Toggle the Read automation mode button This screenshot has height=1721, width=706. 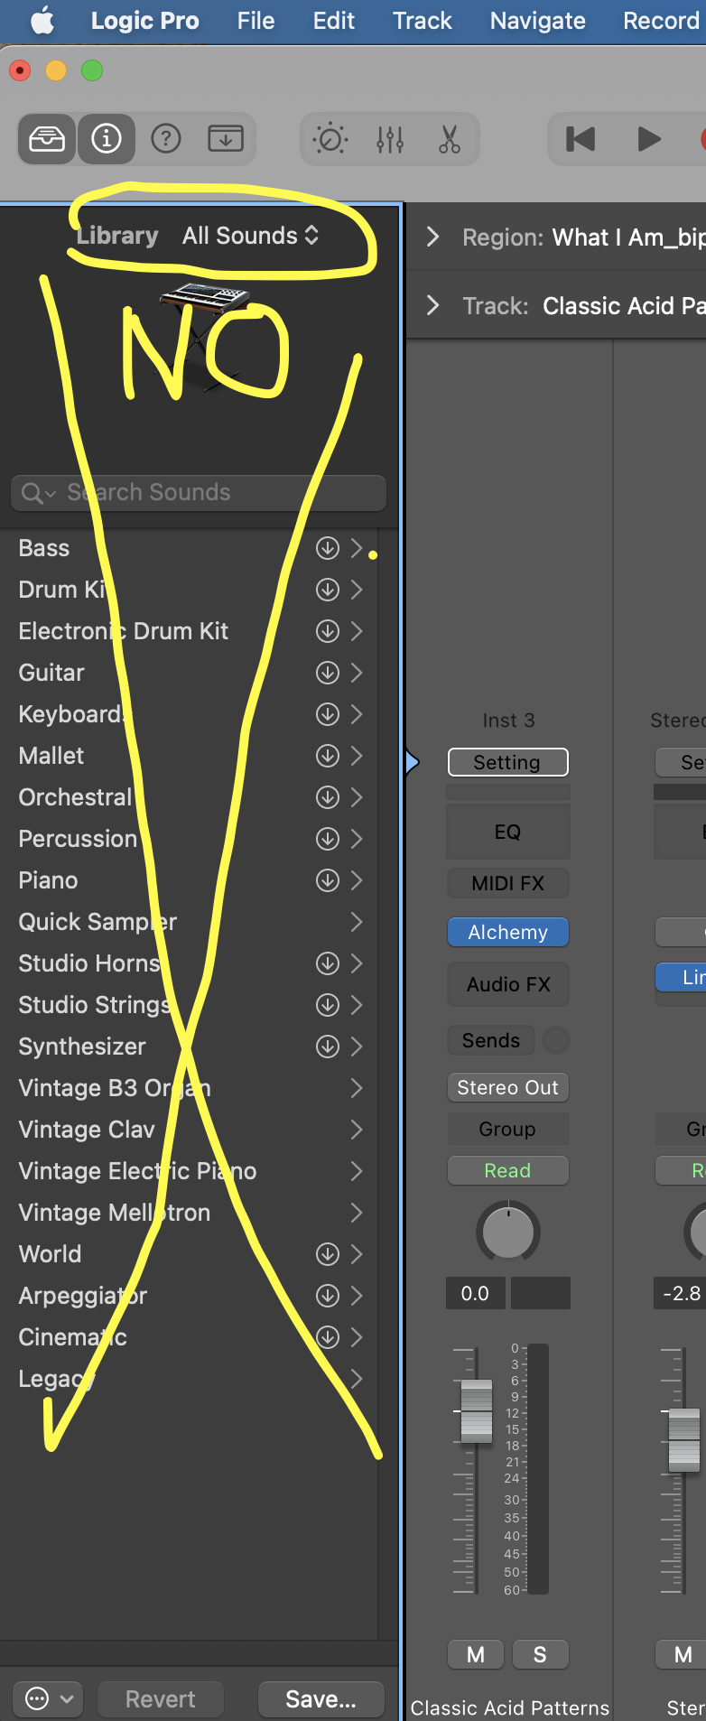pos(507,1170)
